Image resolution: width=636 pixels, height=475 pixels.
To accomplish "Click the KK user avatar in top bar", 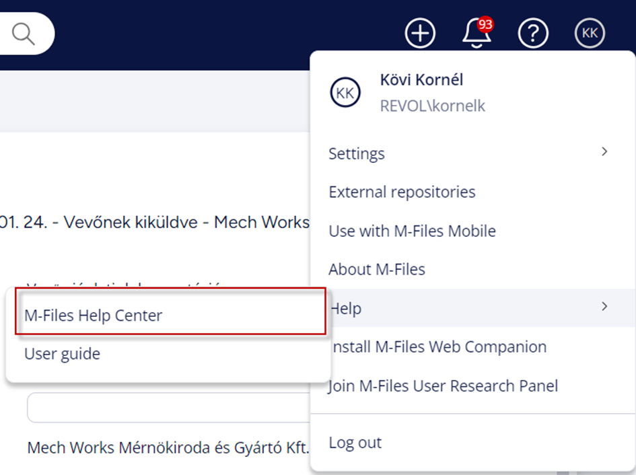I will click(590, 33).
